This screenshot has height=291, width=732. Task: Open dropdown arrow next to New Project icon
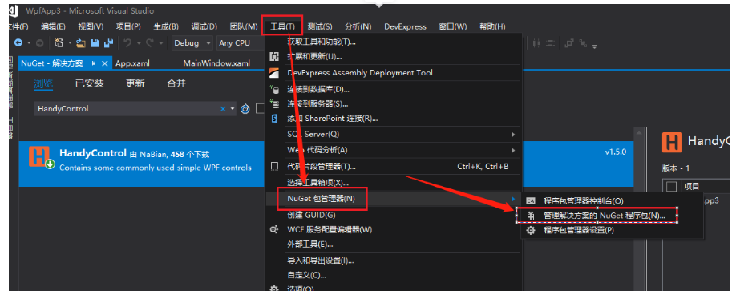70,43
